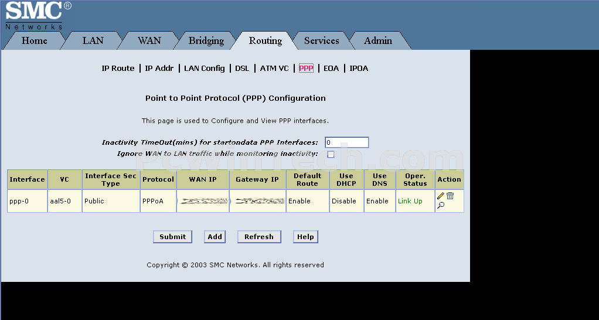Select the PPP submenu link

click(306, 69)
